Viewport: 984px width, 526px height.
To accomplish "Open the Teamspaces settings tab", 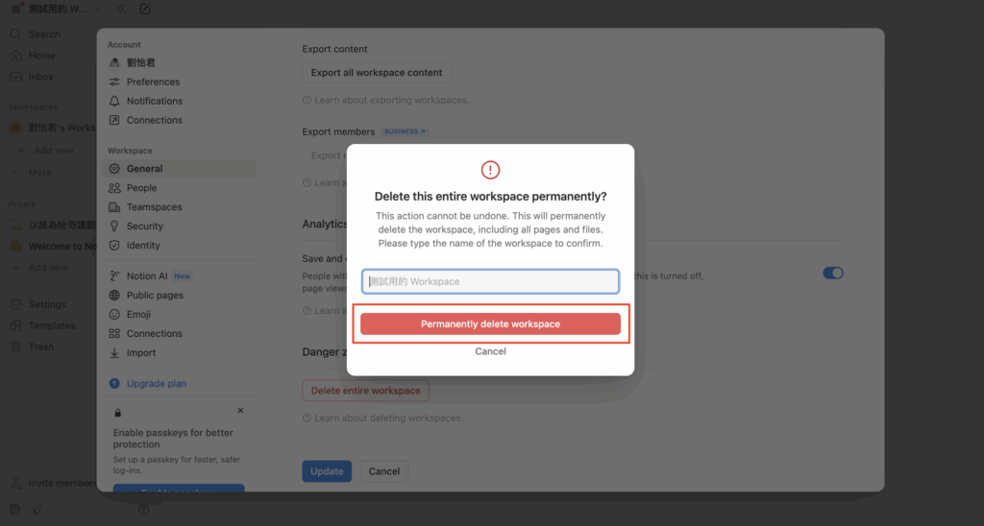I will click(x=154, y=207).
